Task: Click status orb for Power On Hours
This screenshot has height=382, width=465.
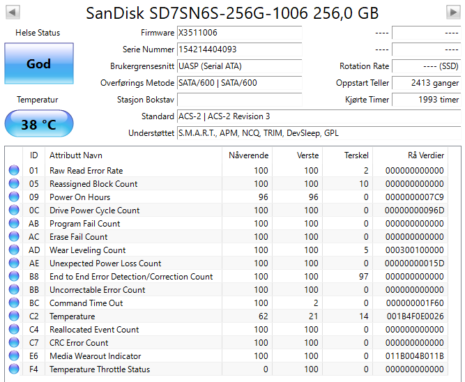Action: 14,197
